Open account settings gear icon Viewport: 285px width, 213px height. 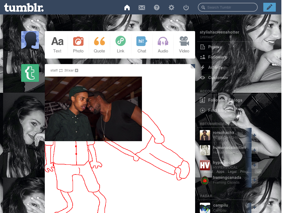171,7
